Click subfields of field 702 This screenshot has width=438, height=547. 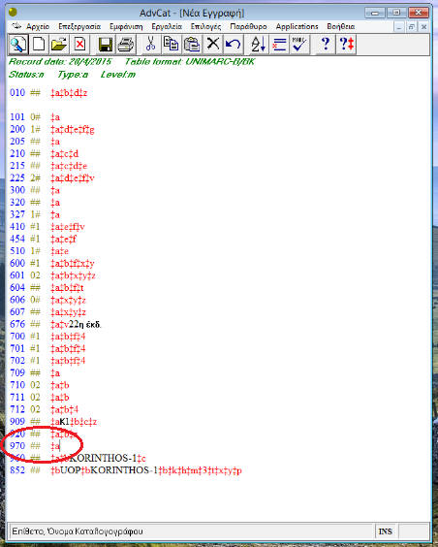tap(68, 361)
